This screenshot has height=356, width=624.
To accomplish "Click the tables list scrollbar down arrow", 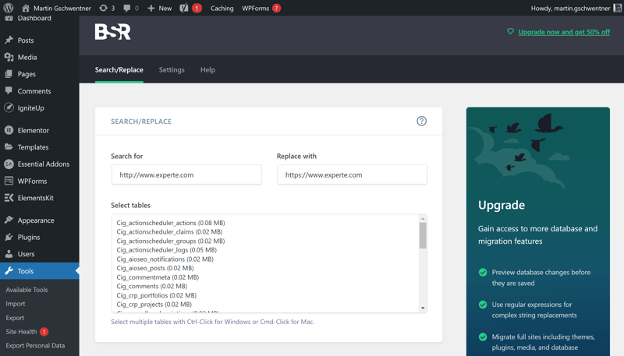I will click(423, 308).
